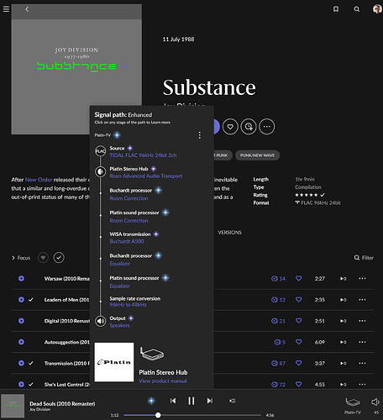383x420 pixels.
Task: Click the signal path star in the playback bar
Action: 151,401
